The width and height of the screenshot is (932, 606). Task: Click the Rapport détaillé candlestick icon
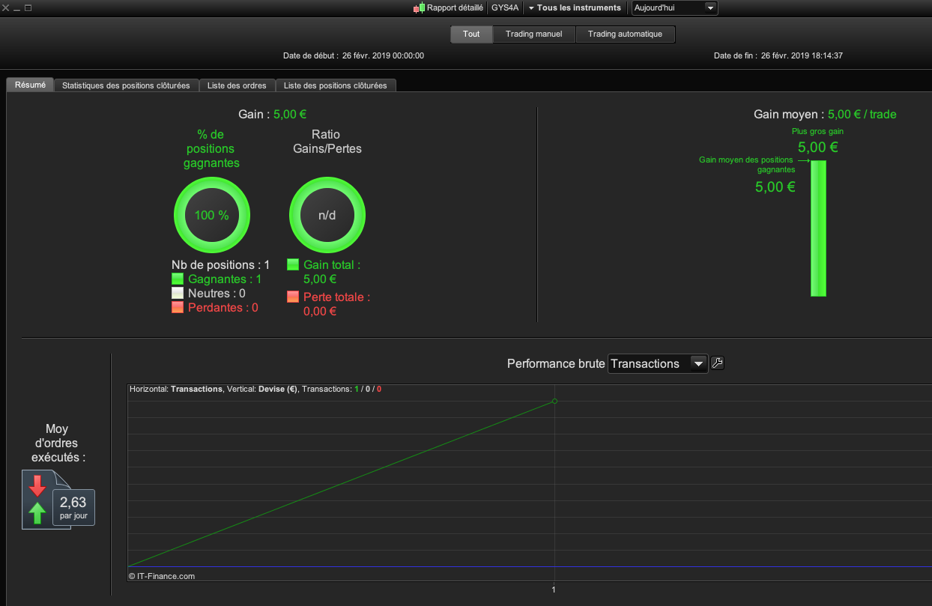coord(420,7)
